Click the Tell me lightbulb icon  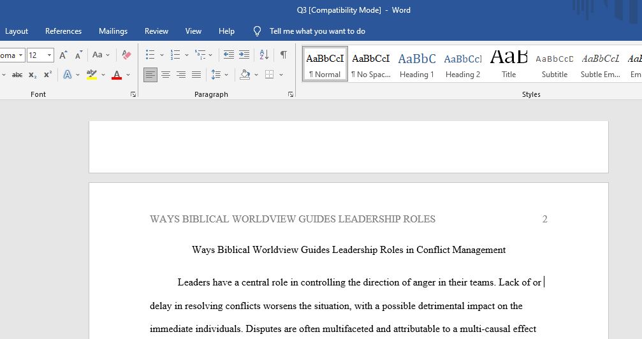pos(257,31)
